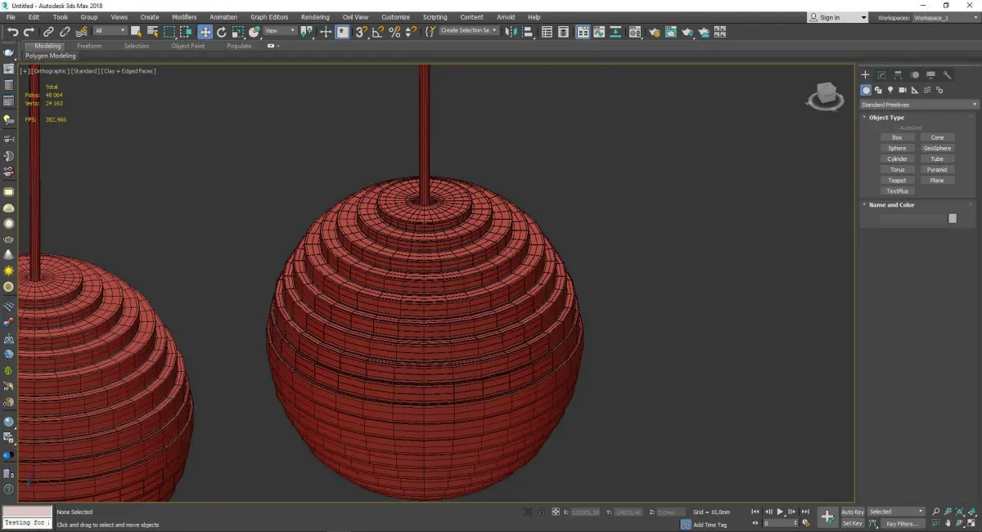The width and height of the screenshot is (982, 532).
Task: Toggle the Ribbon display button
Action: pos(583,32)
